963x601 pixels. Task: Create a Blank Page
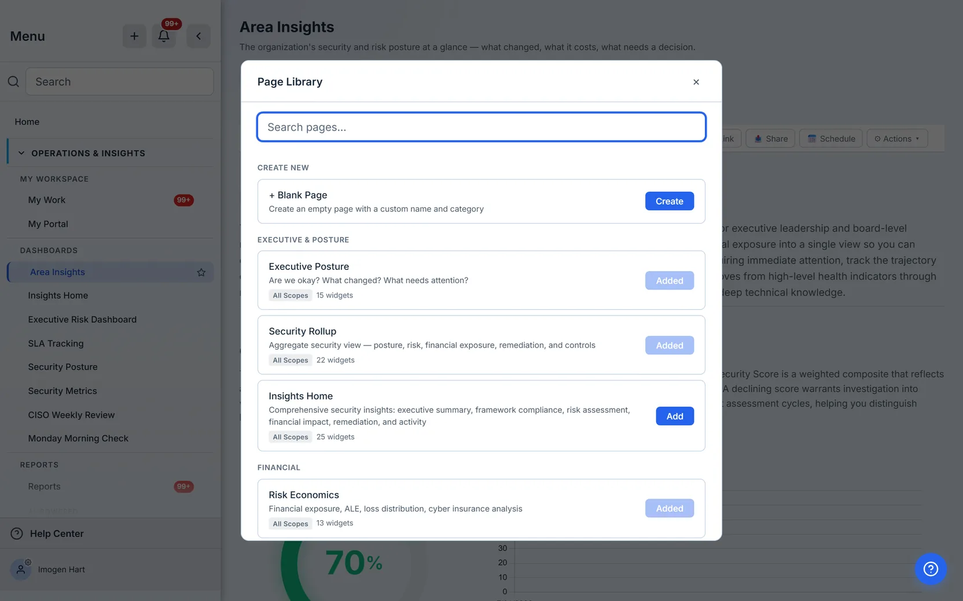670,201
